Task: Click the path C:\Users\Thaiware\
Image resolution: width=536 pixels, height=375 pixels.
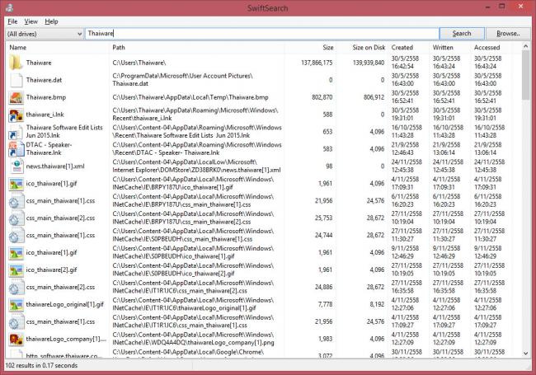Action: 139,63
